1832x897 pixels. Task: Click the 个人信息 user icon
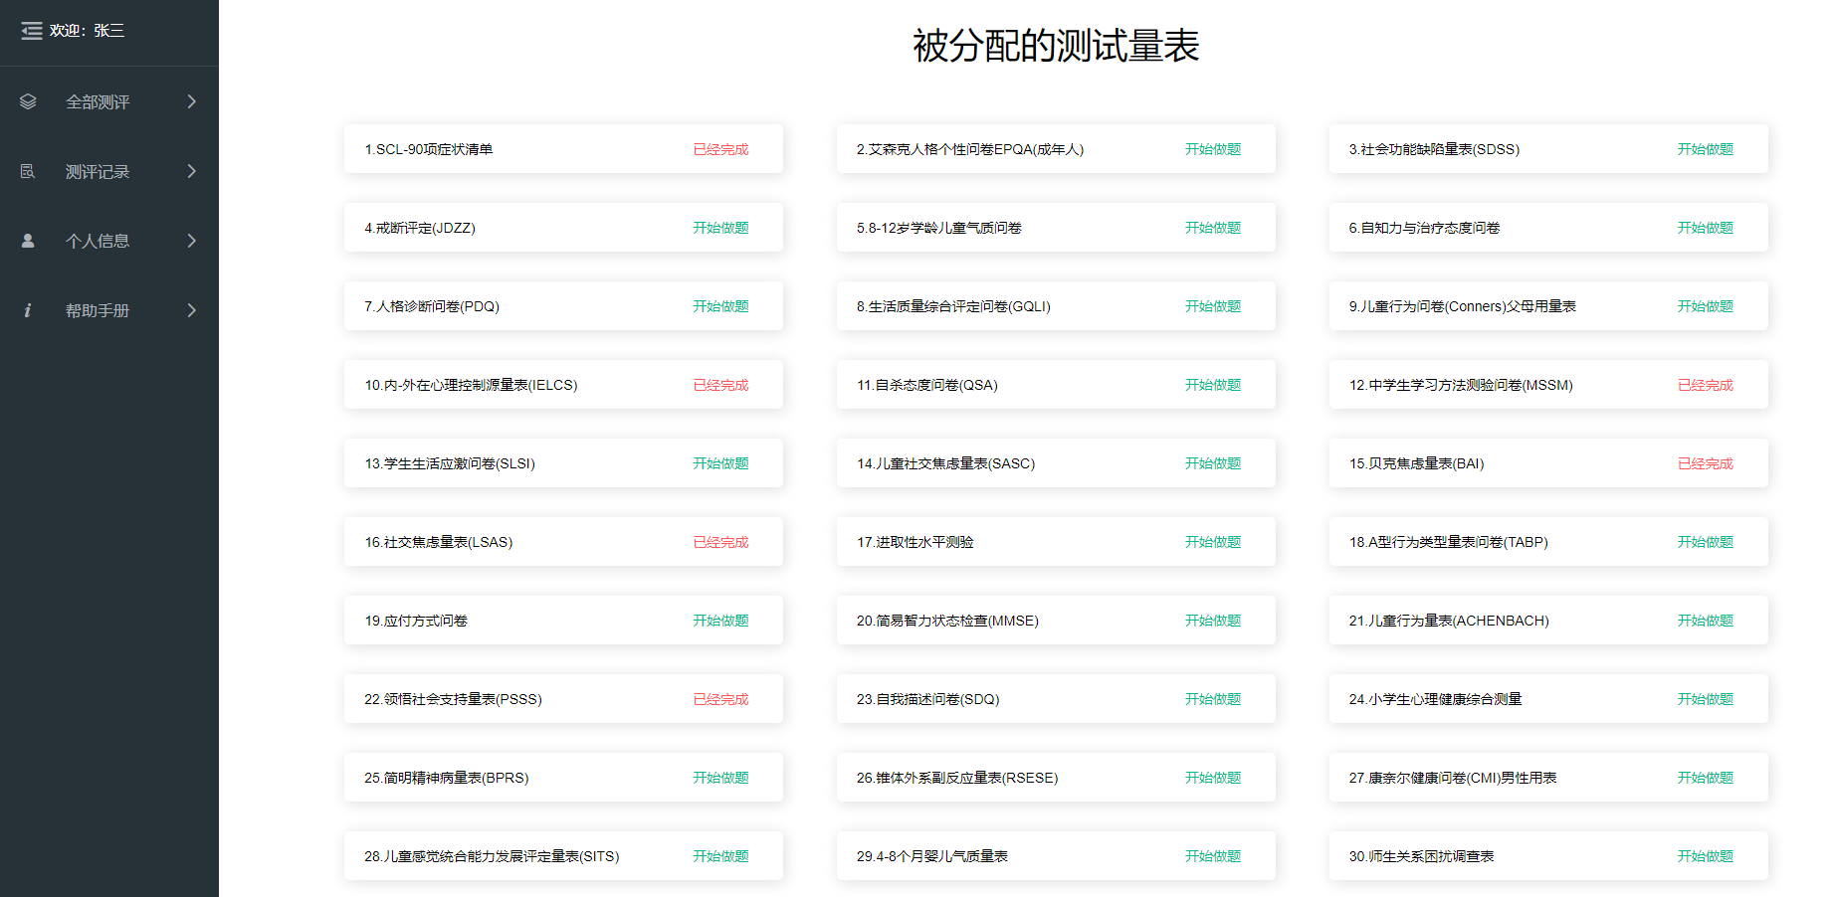point(28,241)
